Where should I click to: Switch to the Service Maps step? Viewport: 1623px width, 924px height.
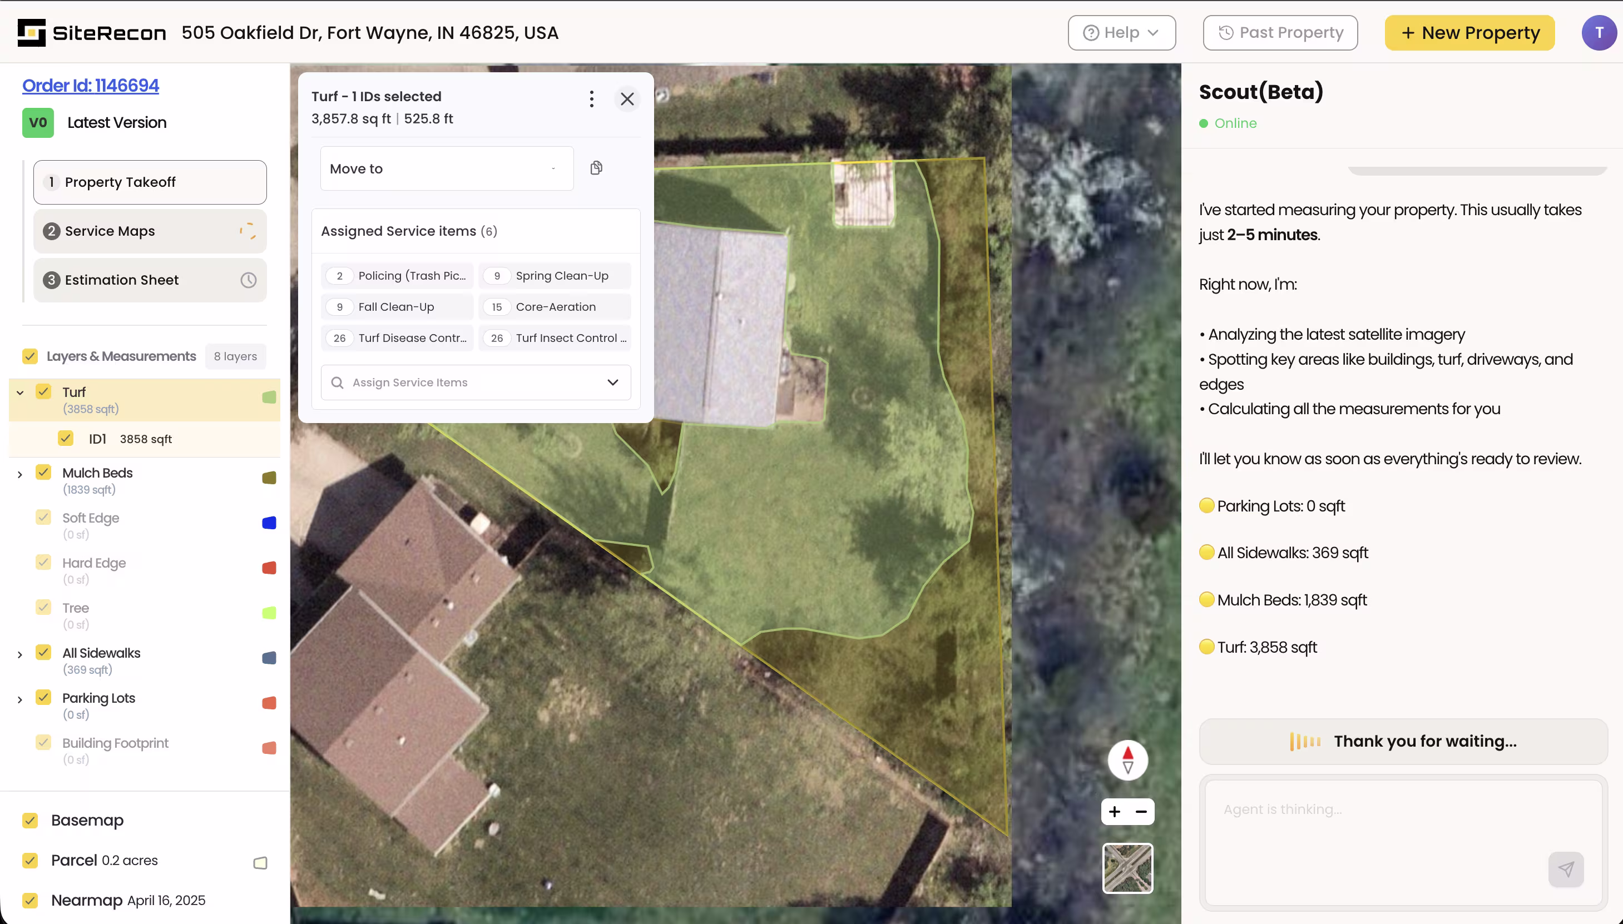[150, 231]
